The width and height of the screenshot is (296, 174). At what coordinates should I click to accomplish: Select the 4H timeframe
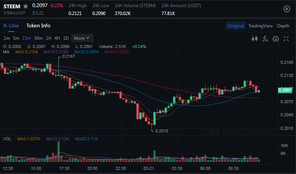pyautogui.click(x=57, y=38)
